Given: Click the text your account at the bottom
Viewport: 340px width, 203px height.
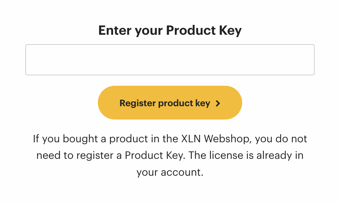Looking at the screenshot, I should pos(170,172).
